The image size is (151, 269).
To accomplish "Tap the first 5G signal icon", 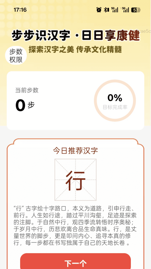I will click(x=115, y=10).
